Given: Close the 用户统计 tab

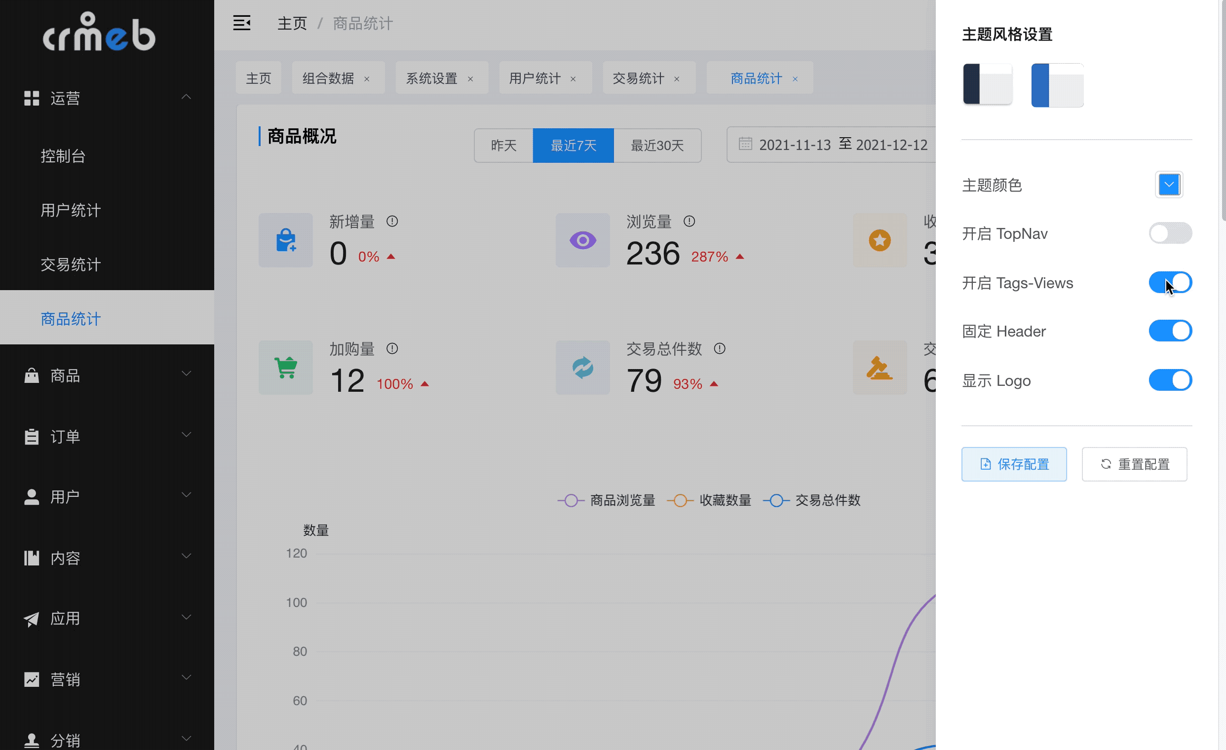Looking at the screenshot, I should pos(573,78).
